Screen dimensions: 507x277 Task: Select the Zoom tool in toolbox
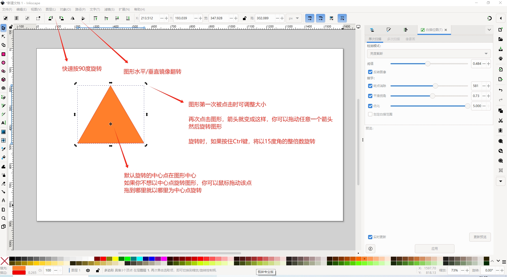click(3, 218)
